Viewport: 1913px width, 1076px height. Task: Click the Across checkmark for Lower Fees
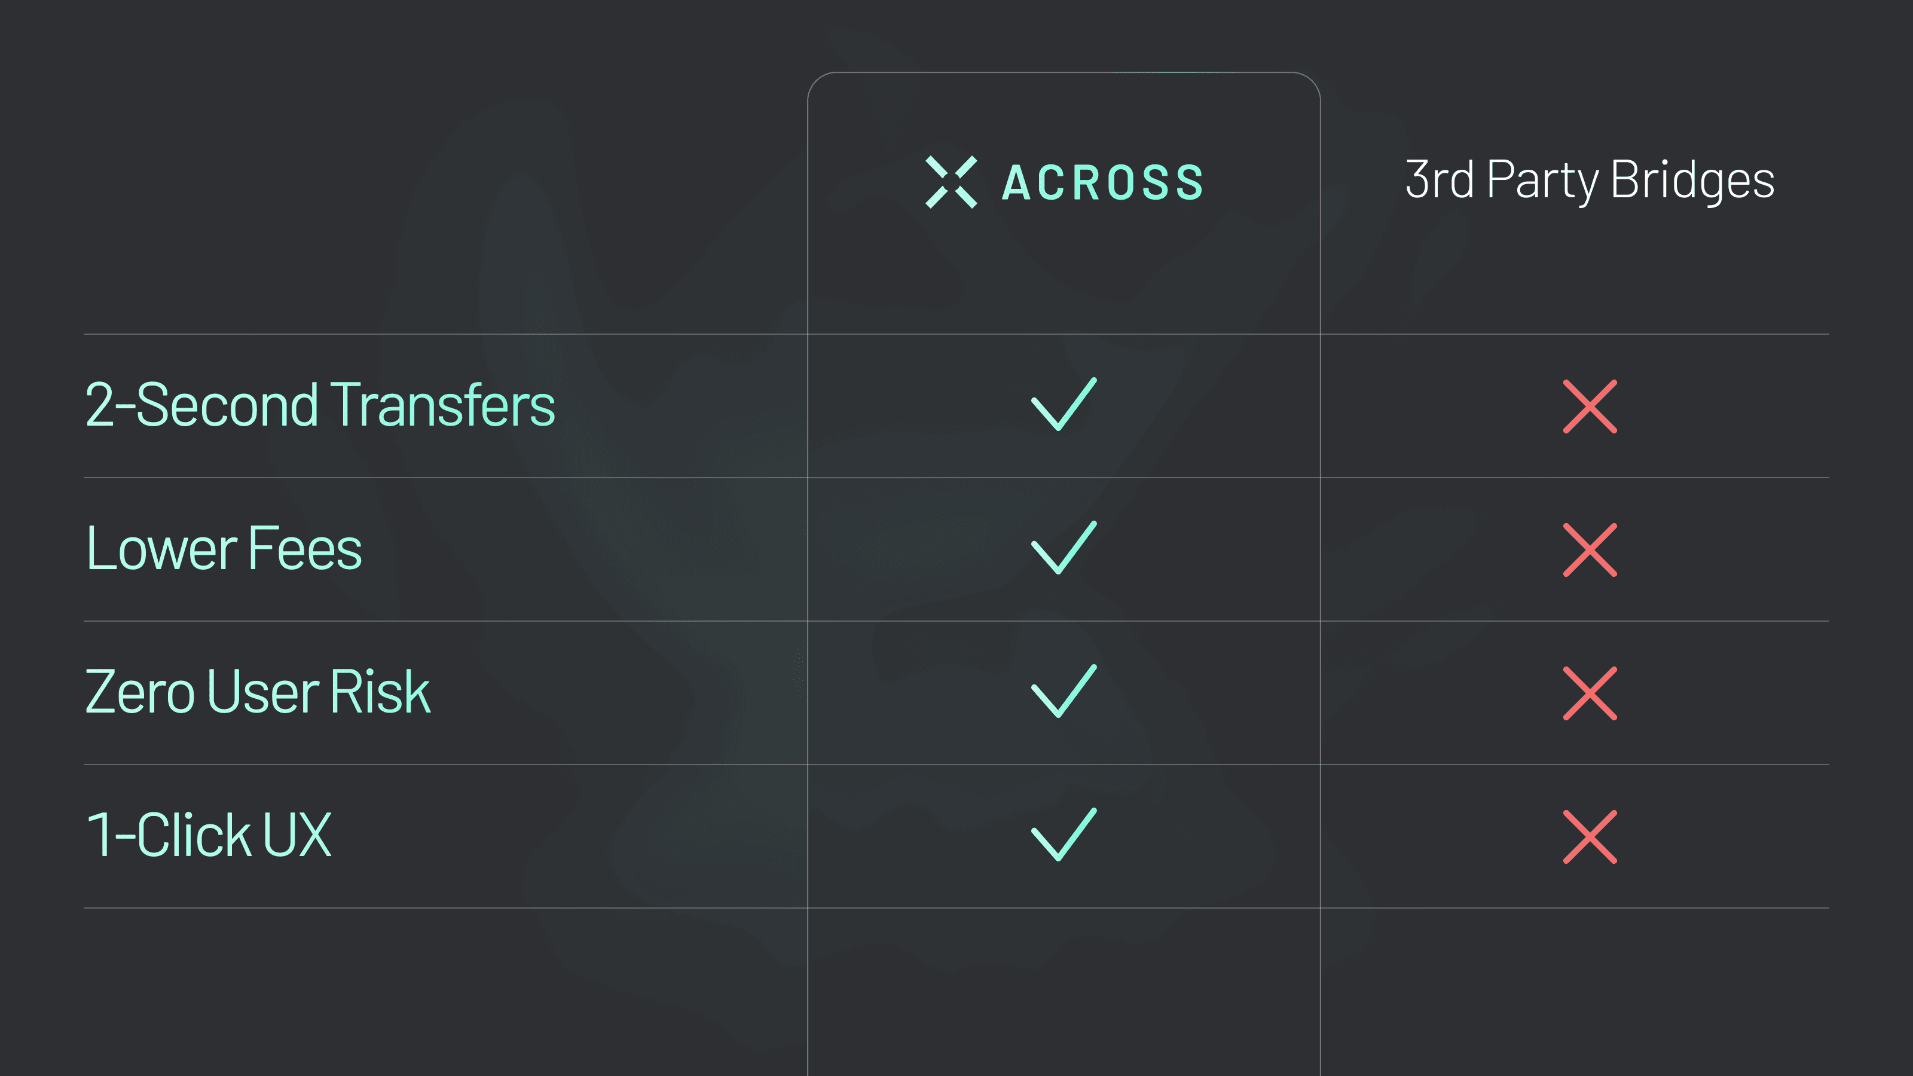tap(1064, 548)
